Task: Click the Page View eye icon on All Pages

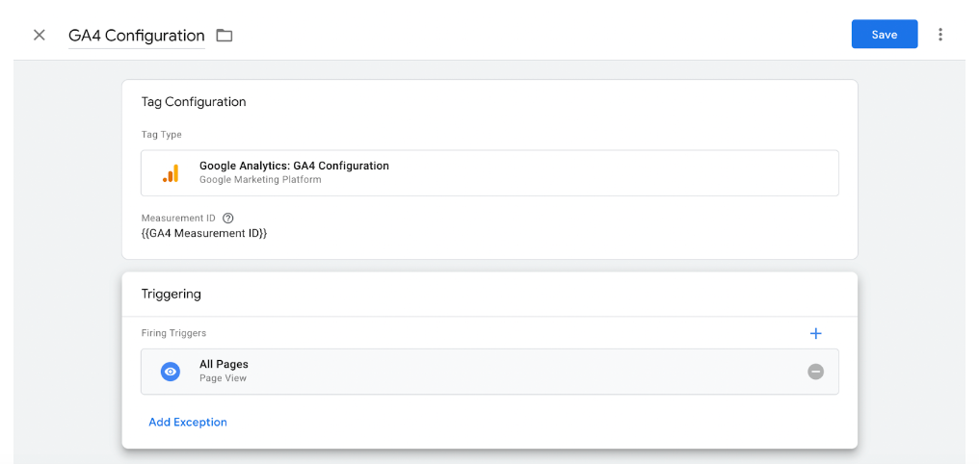Action: (x=171, y=372)
